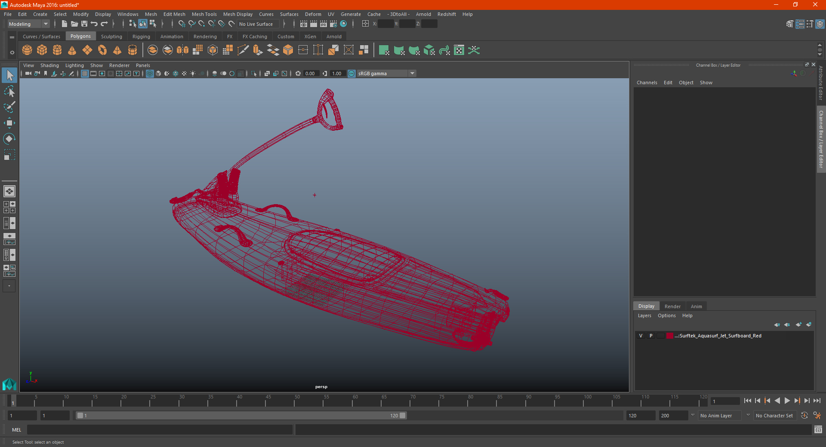The height and width of the screenshot is (447, 826).
Task: Click the range slider bar ending at 120
Action: click(x=241, y=416)
